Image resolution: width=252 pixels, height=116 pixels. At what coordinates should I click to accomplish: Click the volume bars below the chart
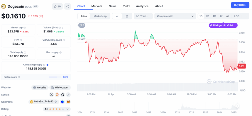[158, 87]
